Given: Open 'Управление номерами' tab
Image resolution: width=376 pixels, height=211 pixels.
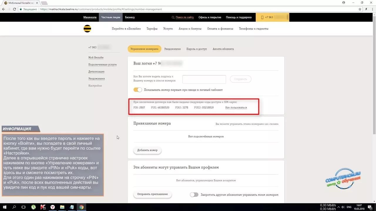Looking at the screenshot, I should point(145,49).
